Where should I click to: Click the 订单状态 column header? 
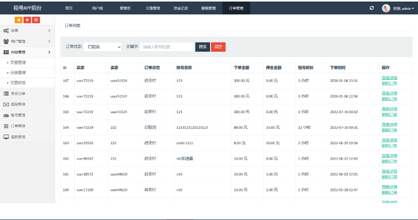point(152,68)
